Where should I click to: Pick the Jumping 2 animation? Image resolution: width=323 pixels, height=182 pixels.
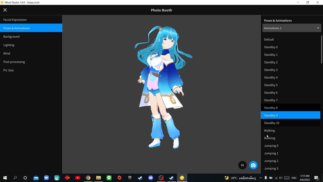[x=290, y=161]
